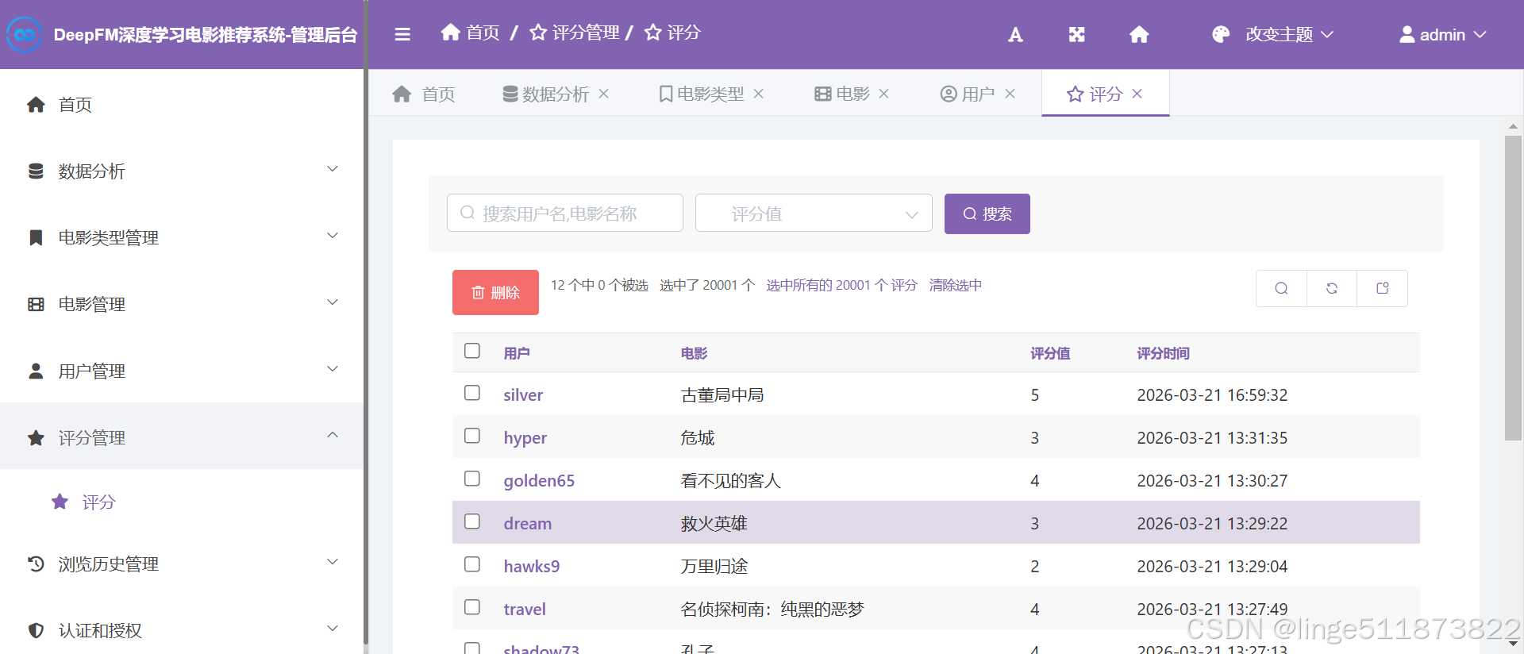Click the vertical page scrollbar thumb

[1514, 287]
